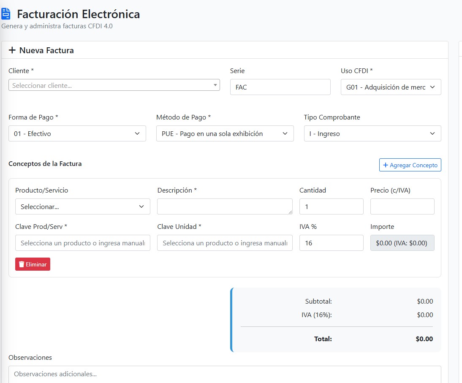Click the plus icon beside Nueva Factura
Viewport: 462px width, 383px height.
tap(12, 50)
